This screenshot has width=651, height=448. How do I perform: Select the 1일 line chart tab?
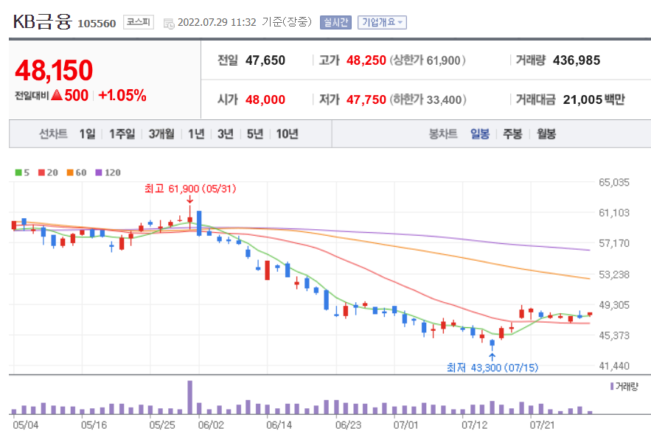point(87,134)
